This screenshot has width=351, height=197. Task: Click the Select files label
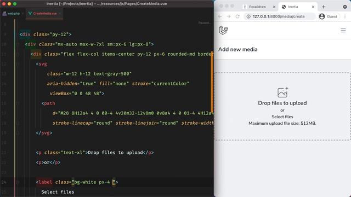tap(282, 117)
